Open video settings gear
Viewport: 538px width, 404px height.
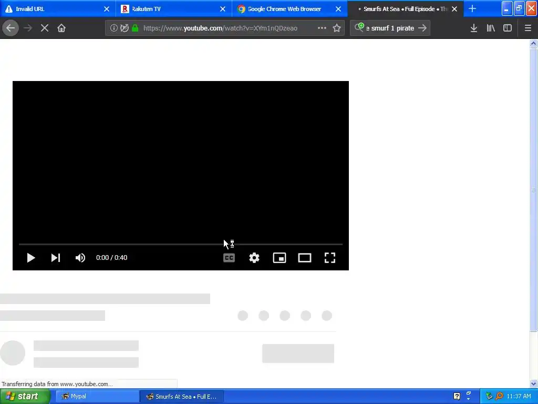pos(254,258)
